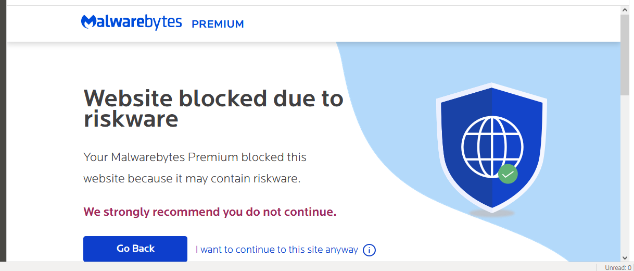This screenshot has width=634, height=271.
Task: Open 'I want to continue to this site anyway'
Action: (x=277, y=250)
